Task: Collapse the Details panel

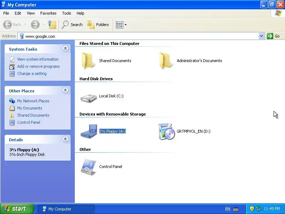Action: pos(66,139)
